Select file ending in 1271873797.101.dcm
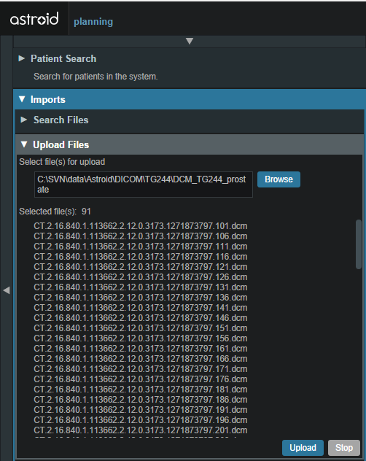The width and height of the screenshot is (366, 461). (x=141, y=226)
